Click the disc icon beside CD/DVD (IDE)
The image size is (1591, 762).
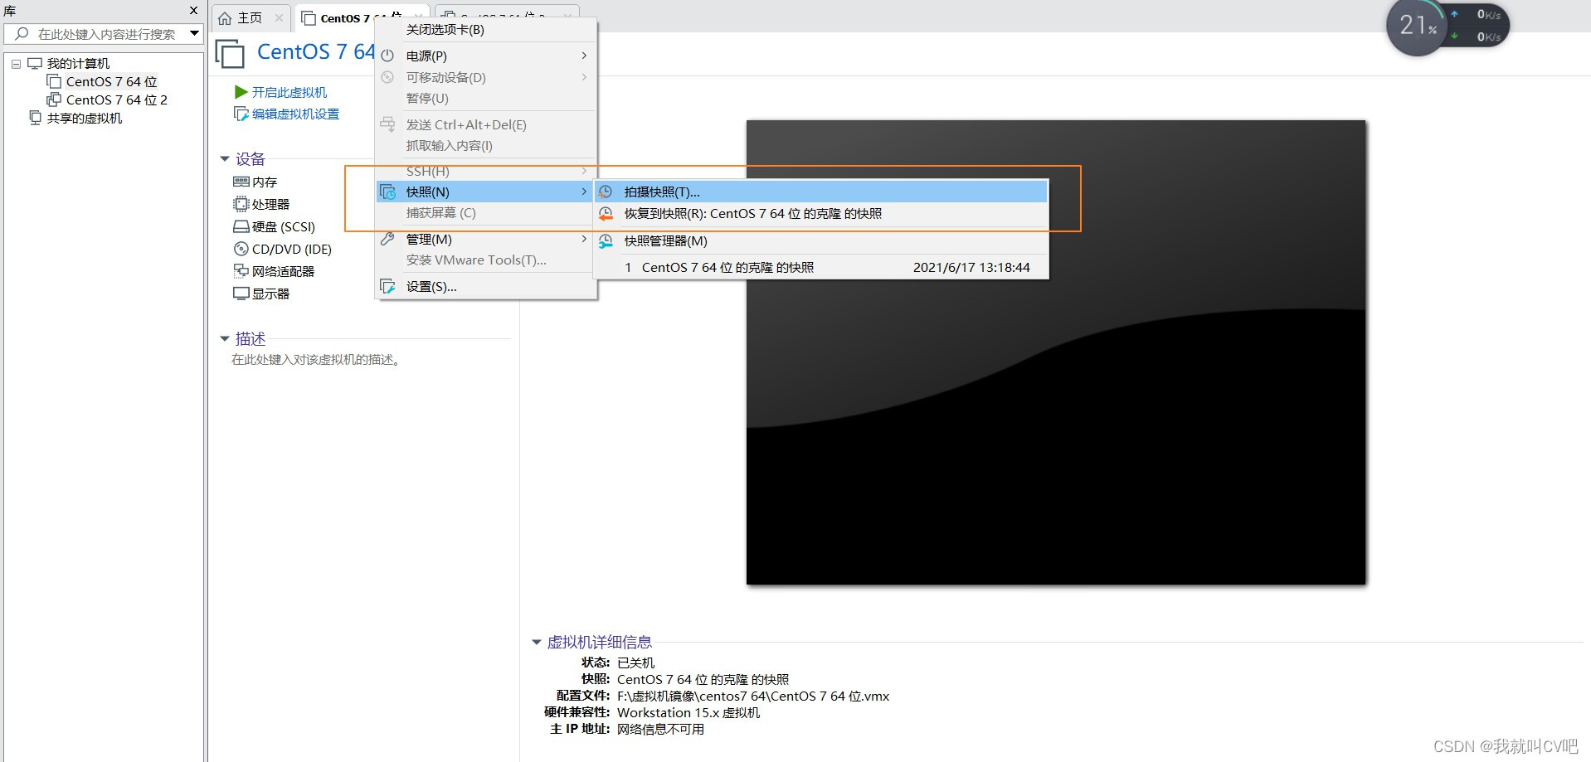coord(241,249)
